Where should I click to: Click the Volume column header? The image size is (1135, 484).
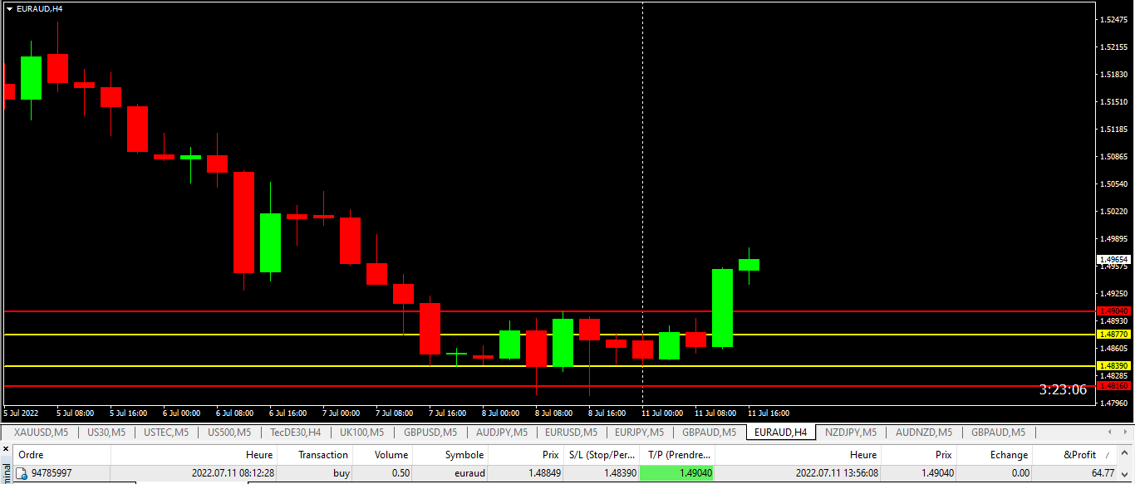(391, 455)
